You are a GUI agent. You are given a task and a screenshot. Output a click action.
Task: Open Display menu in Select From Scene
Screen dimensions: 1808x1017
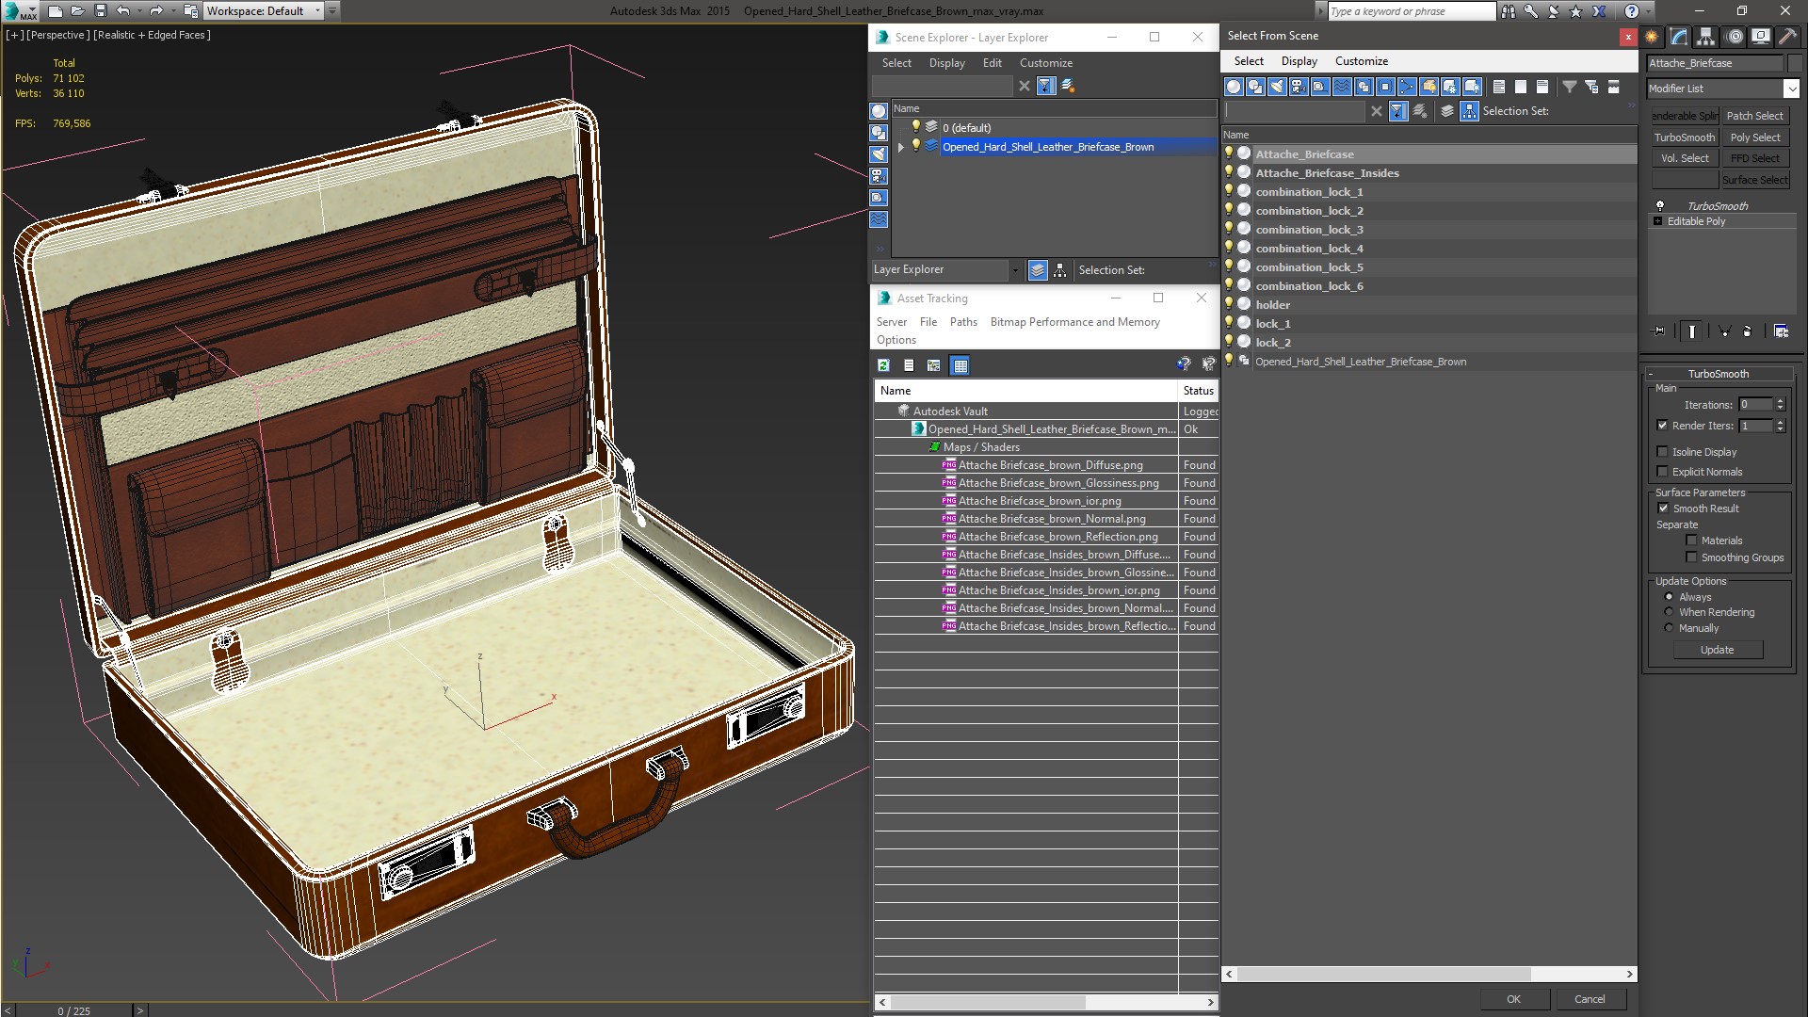pyautogui.click(x=1299, y=61)
